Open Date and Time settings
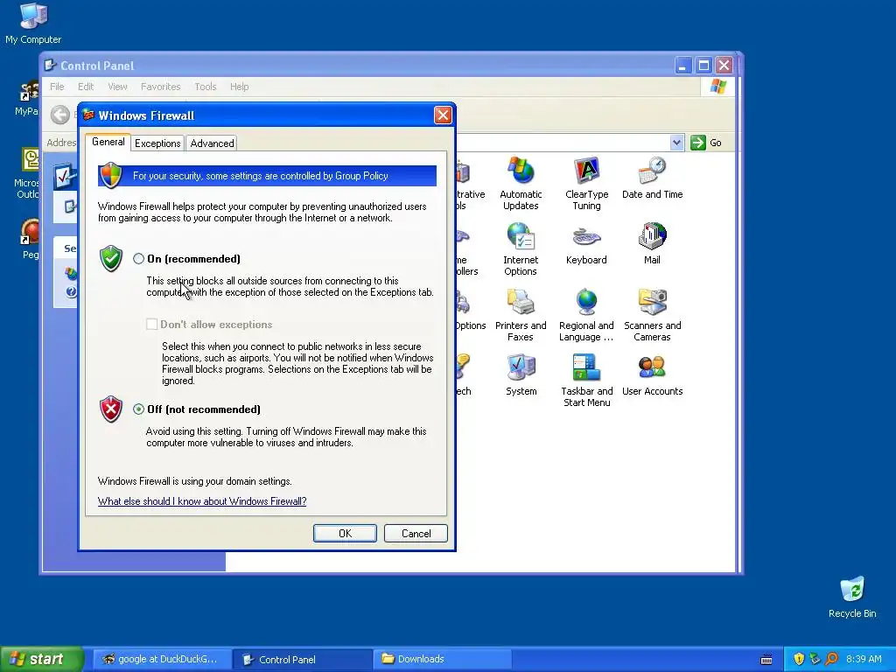Viewport: 896px width, 672px height. (x=652, y=178)
